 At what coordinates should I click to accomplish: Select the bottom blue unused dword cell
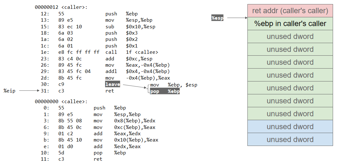290,140
